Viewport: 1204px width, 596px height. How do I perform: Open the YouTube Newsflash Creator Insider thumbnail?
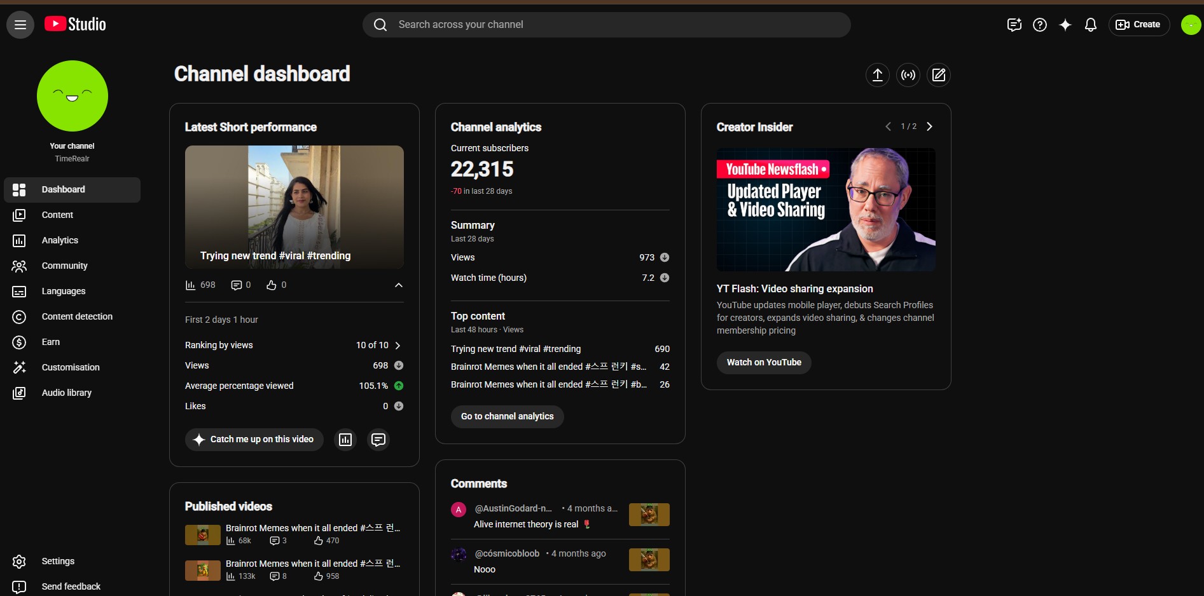pos(826,210)
